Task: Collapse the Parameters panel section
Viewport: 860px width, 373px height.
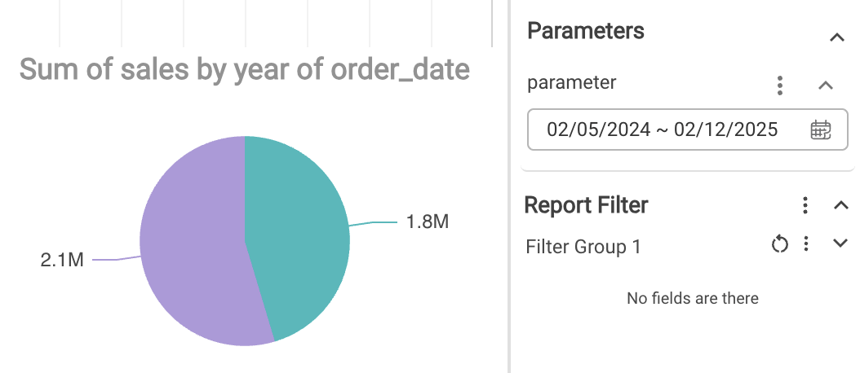Action: click(836, 37)
